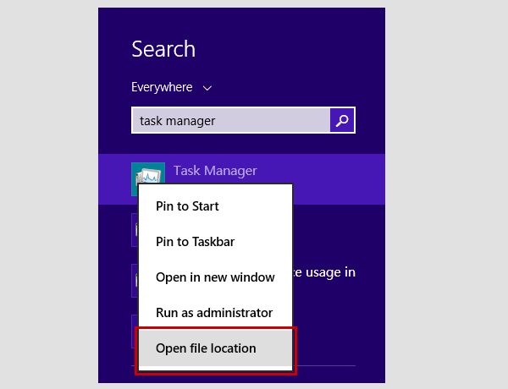
Task: Select Open file location
Action: click(215, 348)
